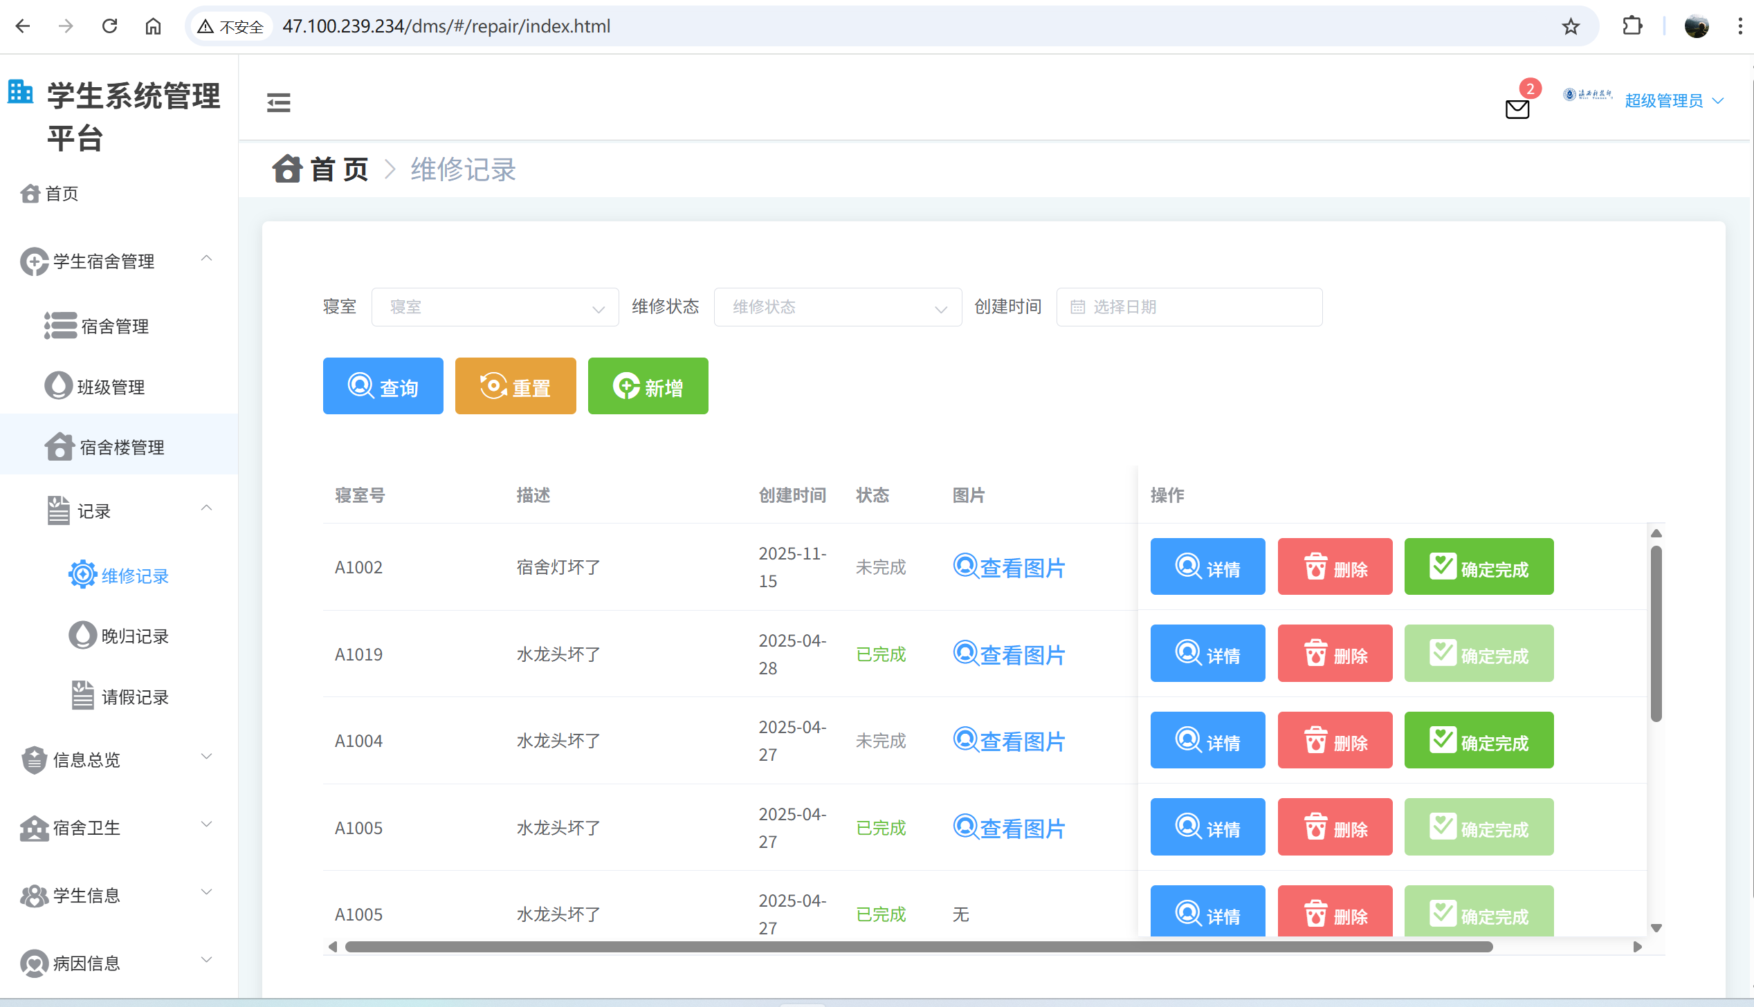Viewport: 1754px width, 1007px height.
Task: Click the sidebar collapse hamburger icon
Action: [278, 102]
